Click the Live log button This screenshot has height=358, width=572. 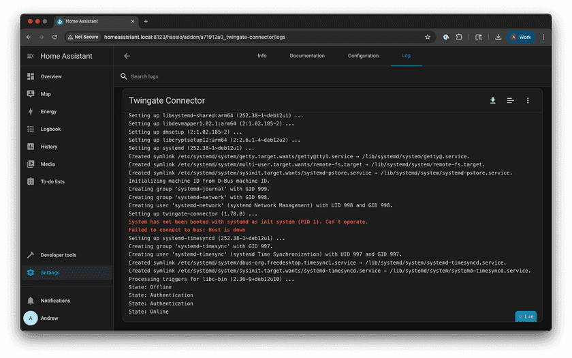pos(526,316)
